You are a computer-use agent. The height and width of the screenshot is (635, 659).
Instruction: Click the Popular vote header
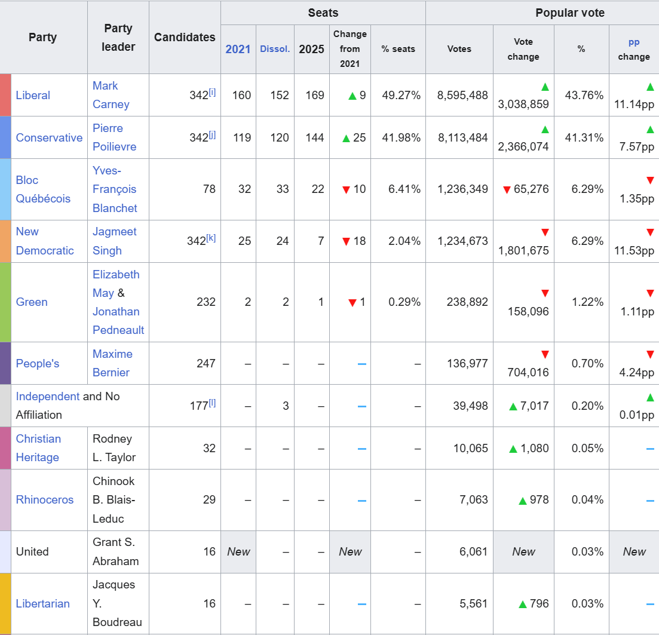pos(570,13)
